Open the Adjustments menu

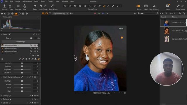pyautogui.click(x=27, y=1)
